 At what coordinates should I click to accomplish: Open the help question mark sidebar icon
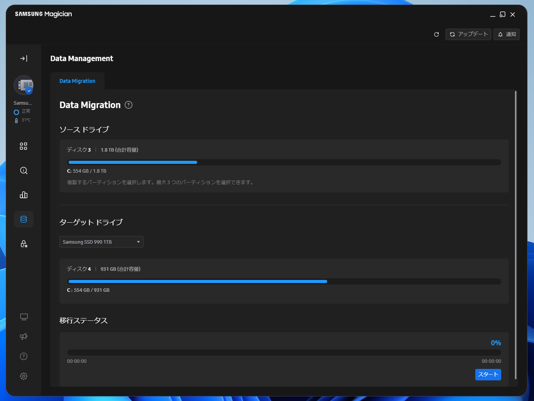24,356
